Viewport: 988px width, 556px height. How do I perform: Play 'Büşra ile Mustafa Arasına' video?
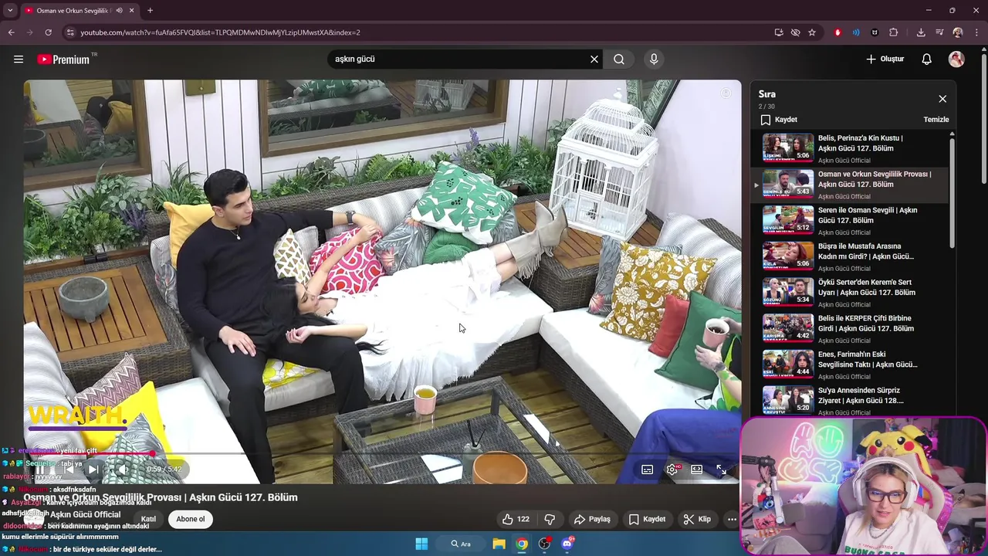point(849,256)
